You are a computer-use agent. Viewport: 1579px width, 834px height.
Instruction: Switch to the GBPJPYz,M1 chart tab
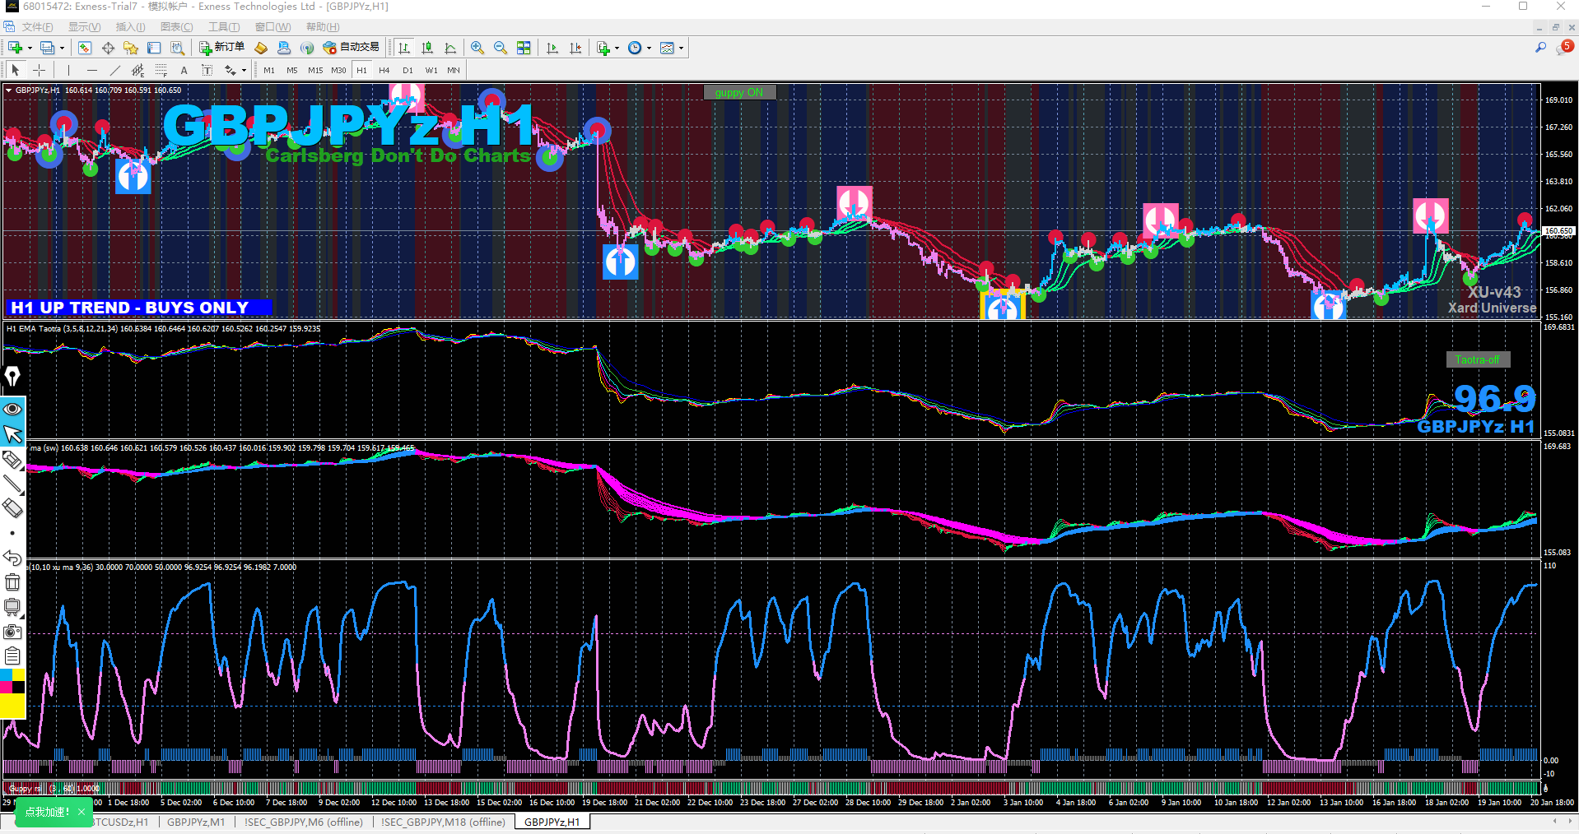pyautogui.click(x=195, y=822)
